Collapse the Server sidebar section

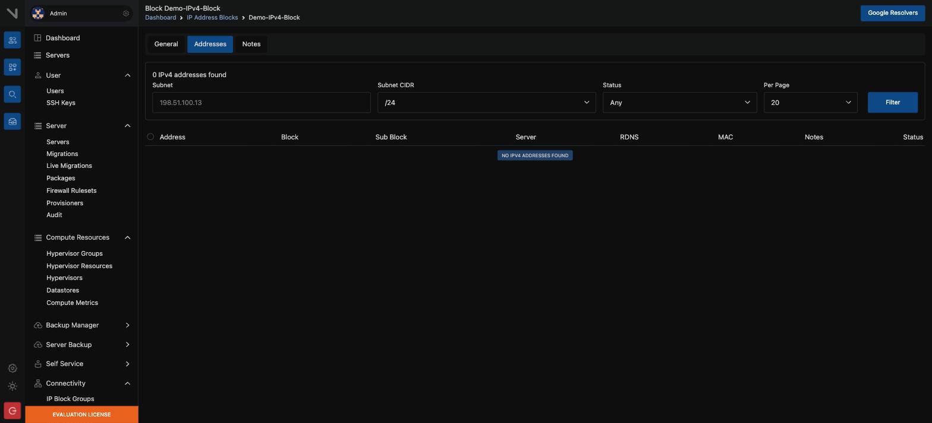point(127,126)
